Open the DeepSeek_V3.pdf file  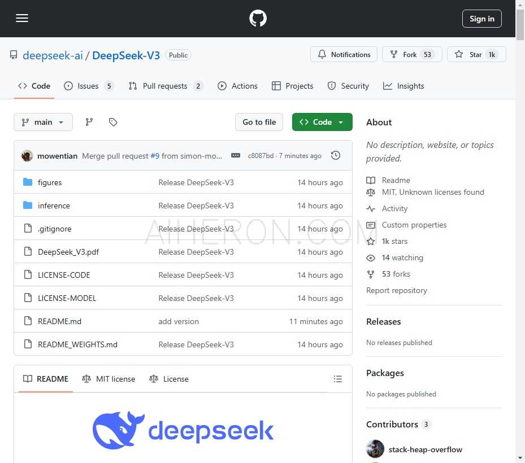click(x=68, y=252)
